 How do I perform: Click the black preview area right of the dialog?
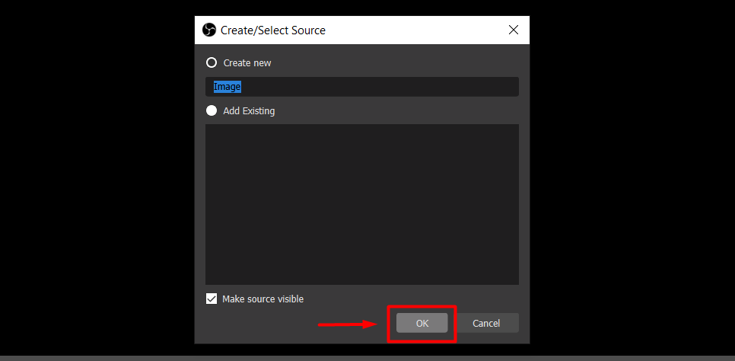632,177
